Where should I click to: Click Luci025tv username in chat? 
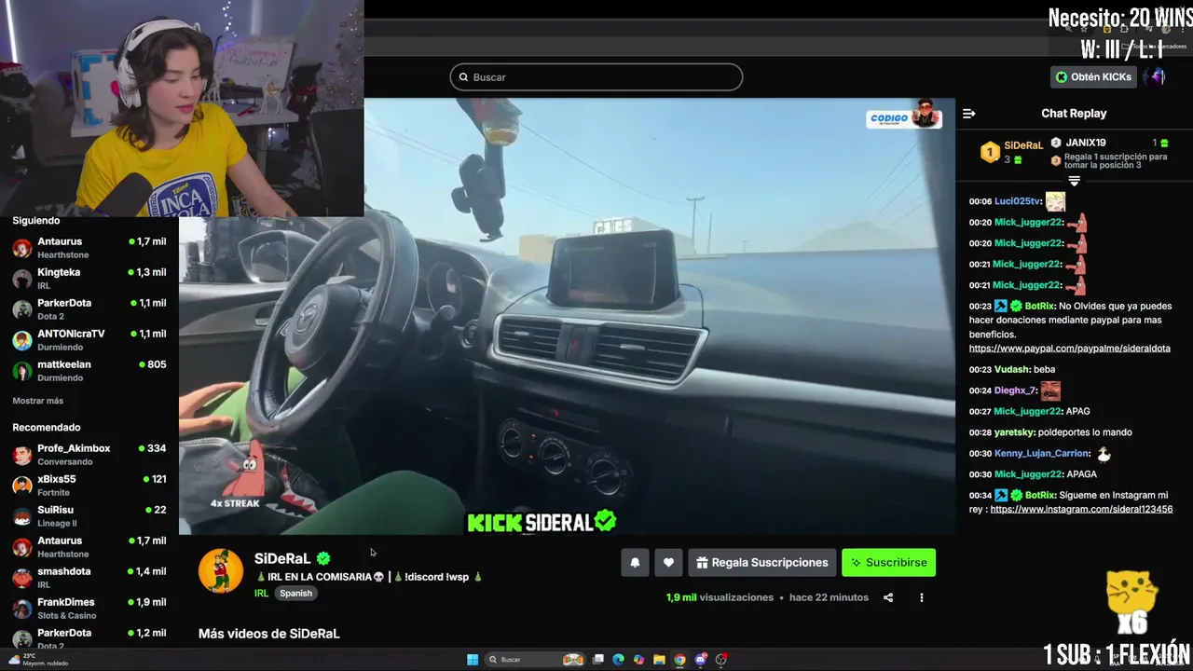1017,201
